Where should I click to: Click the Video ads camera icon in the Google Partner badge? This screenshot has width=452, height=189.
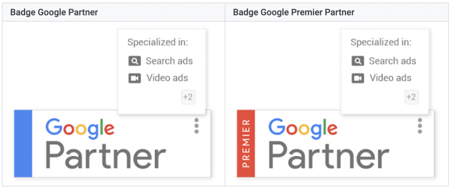tap(134, 78)
